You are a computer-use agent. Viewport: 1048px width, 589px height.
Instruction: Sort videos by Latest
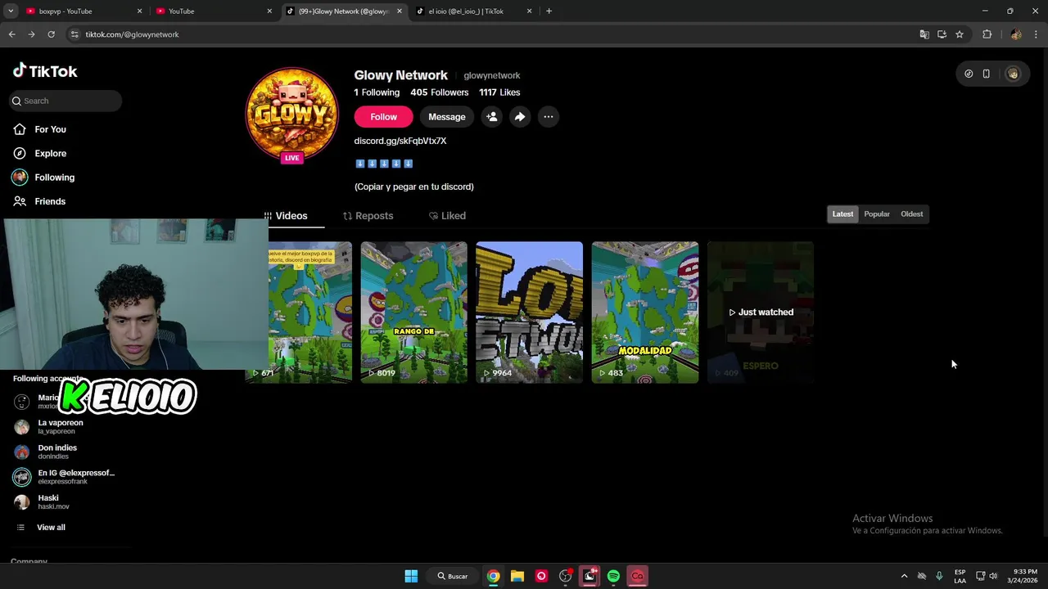842,214
